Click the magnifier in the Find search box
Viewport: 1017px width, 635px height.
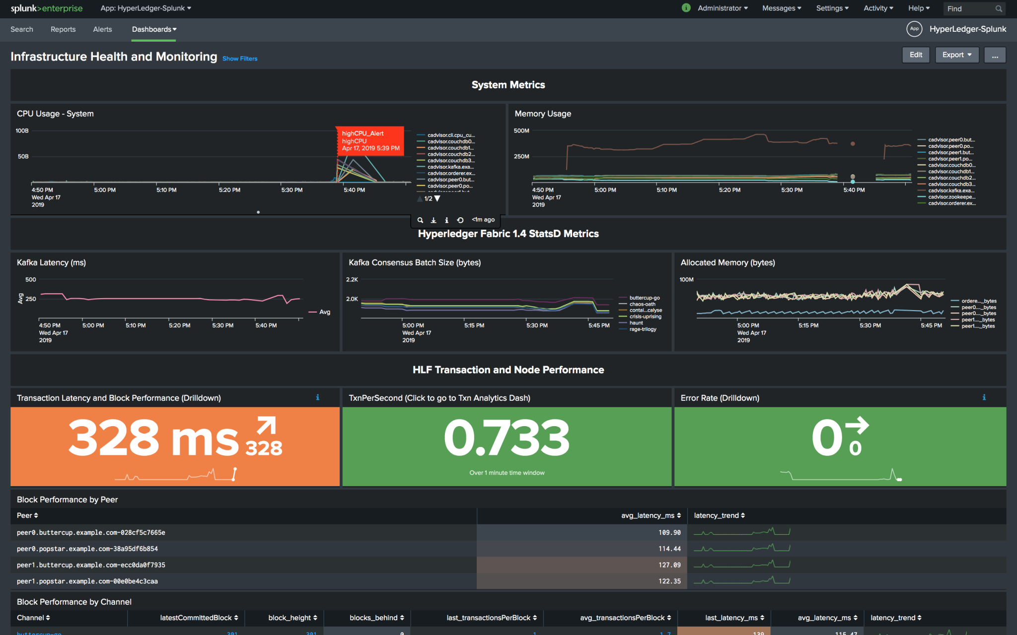[x=999, y=8]
